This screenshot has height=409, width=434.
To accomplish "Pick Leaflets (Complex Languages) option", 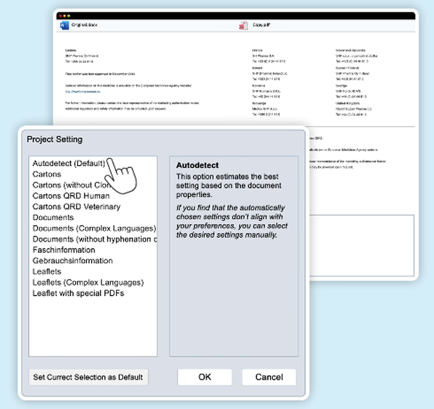I will pos(88,282).
